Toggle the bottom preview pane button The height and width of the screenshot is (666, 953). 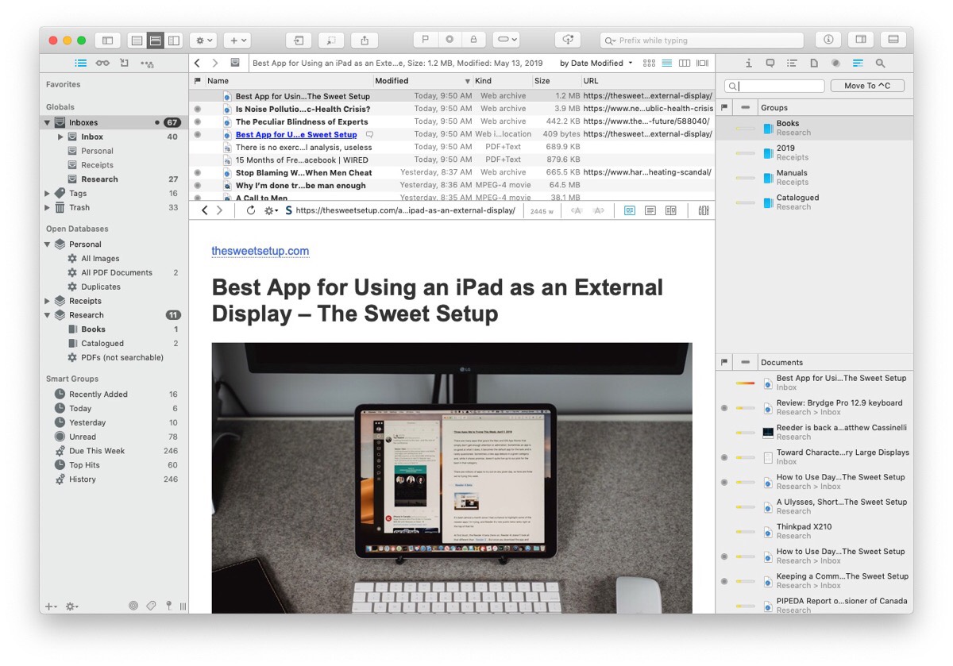point(893,40)
